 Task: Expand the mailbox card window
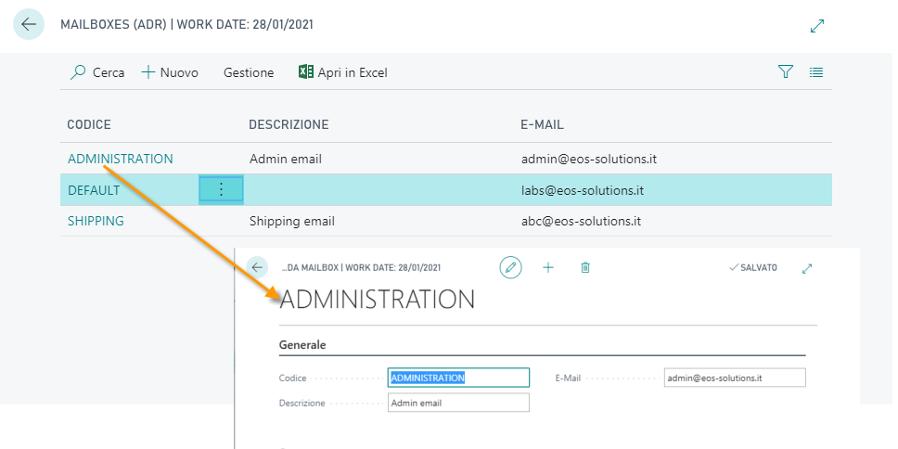pos(807,268)
